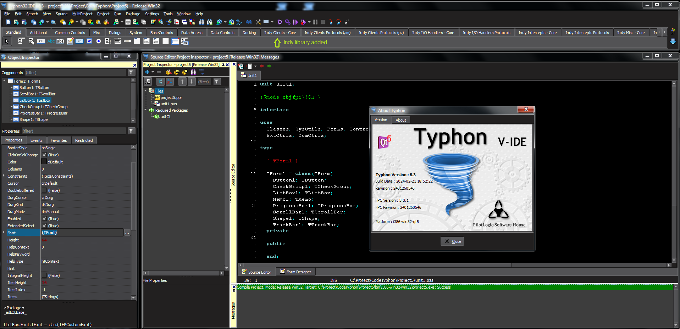Click the binoculars icon in Project Inspector toolbar
Screen dimensions: 680x329
[193, 72]
